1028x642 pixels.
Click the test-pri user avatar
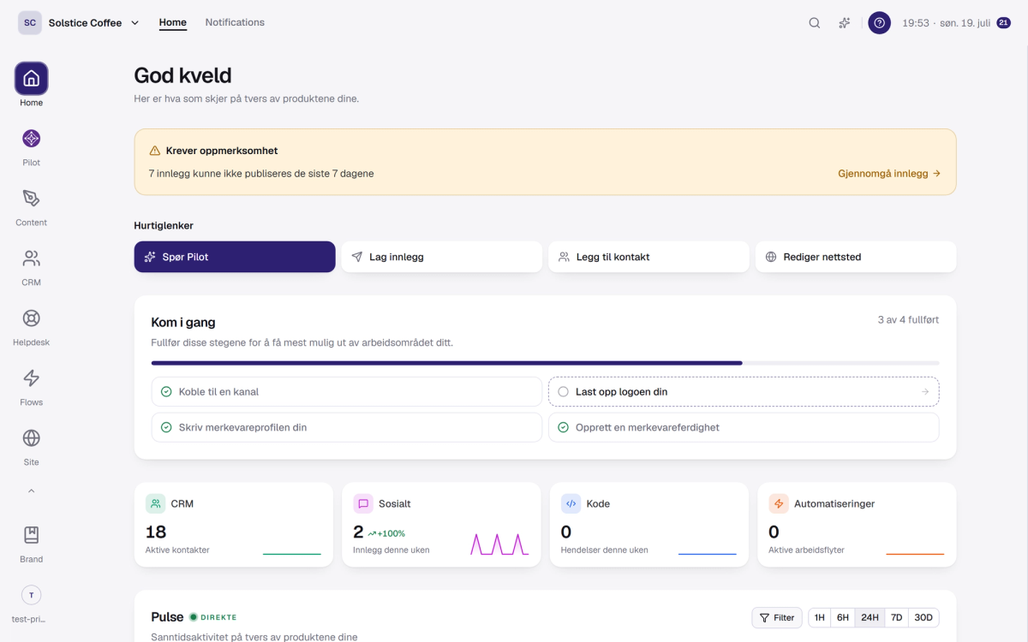click(31, 595)
